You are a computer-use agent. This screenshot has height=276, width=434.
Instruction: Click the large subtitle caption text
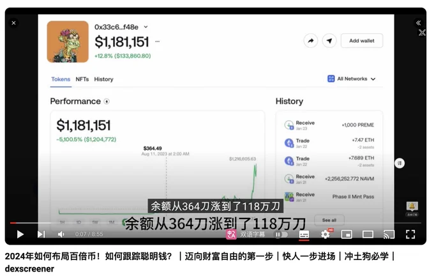click(x=215, y=224)
